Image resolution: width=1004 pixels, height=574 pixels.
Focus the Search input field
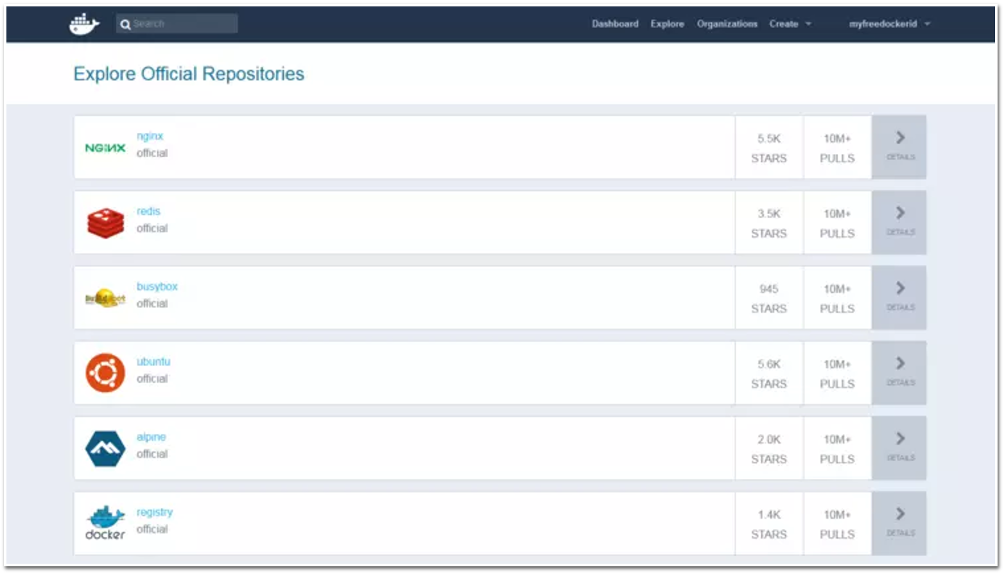(x=177, y=24)
